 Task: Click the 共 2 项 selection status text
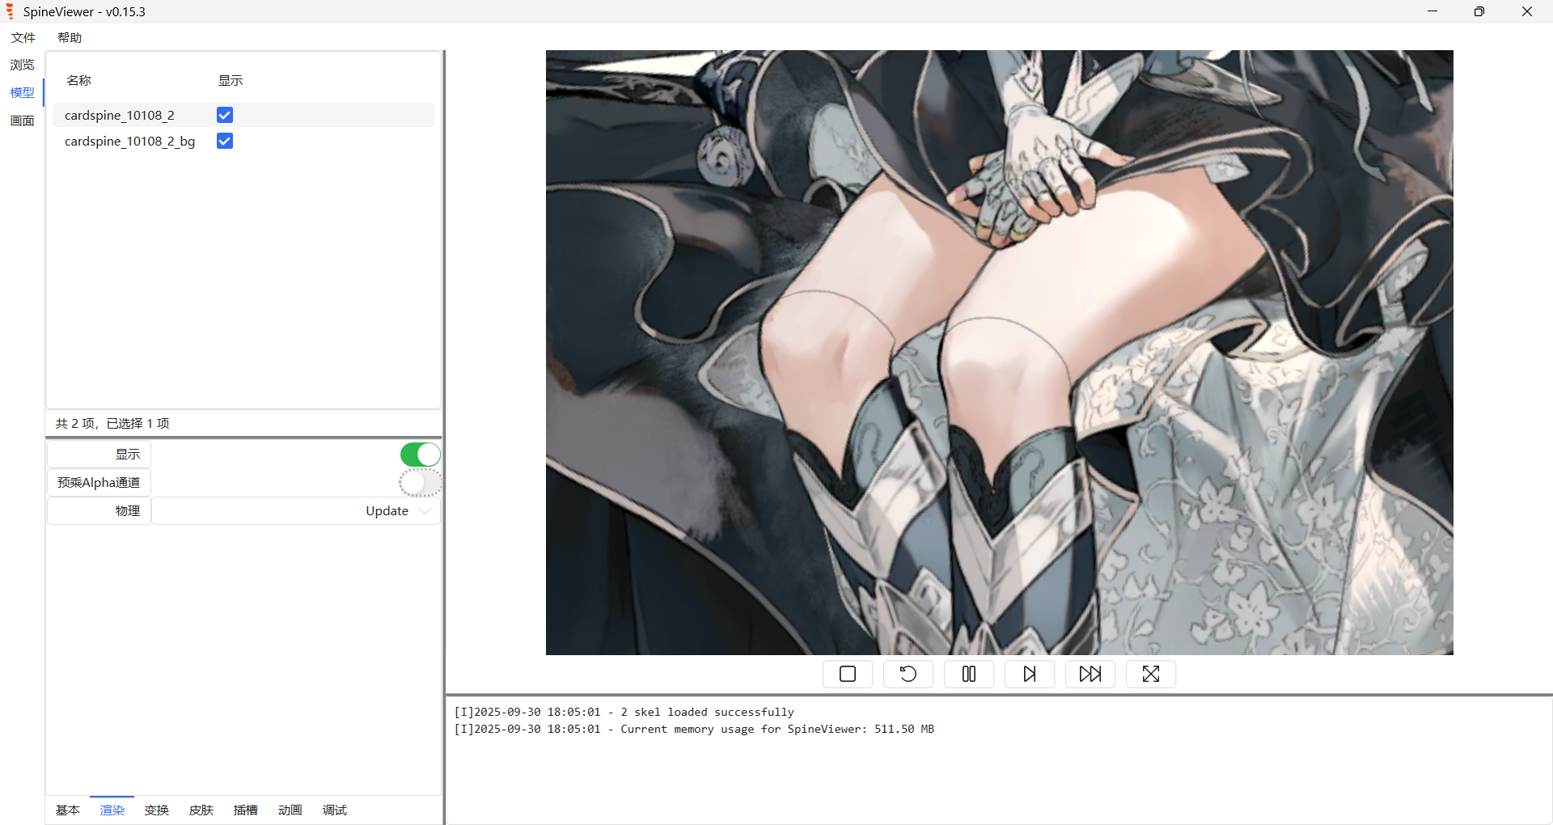point(112,423)
